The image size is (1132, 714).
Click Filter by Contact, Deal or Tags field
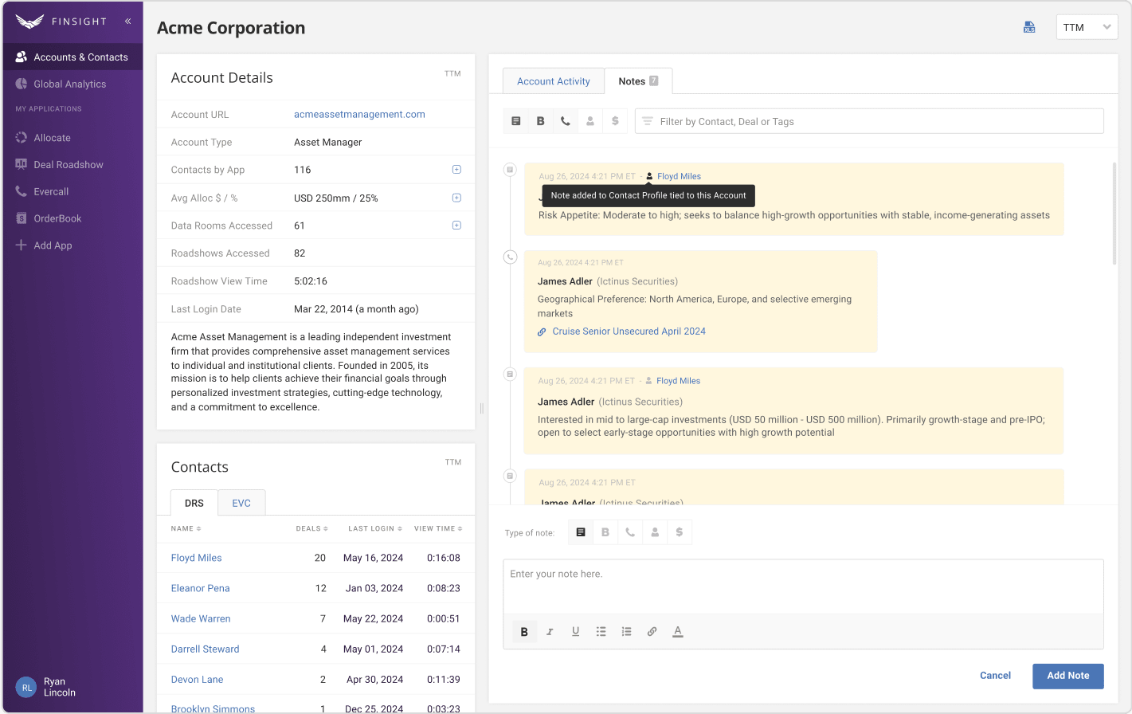[x=869, y=121]
